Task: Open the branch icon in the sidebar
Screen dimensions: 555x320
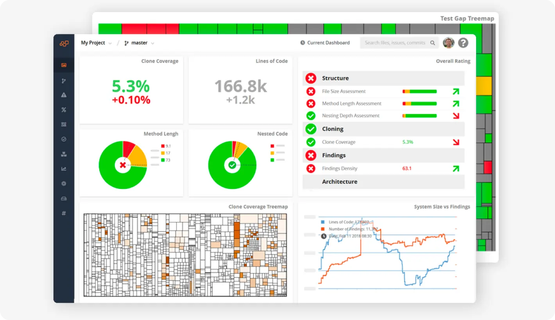Action: tap(64, 81)
